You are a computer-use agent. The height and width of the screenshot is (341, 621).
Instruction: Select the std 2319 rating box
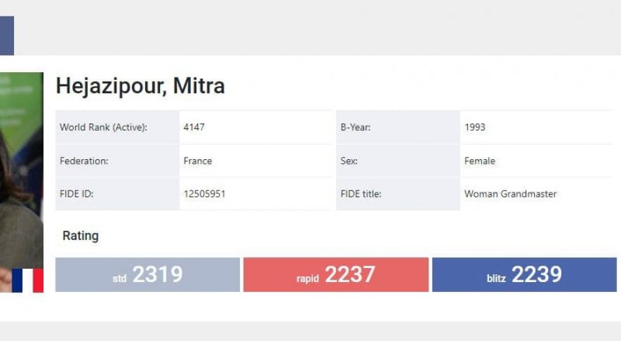click(147, 275)
